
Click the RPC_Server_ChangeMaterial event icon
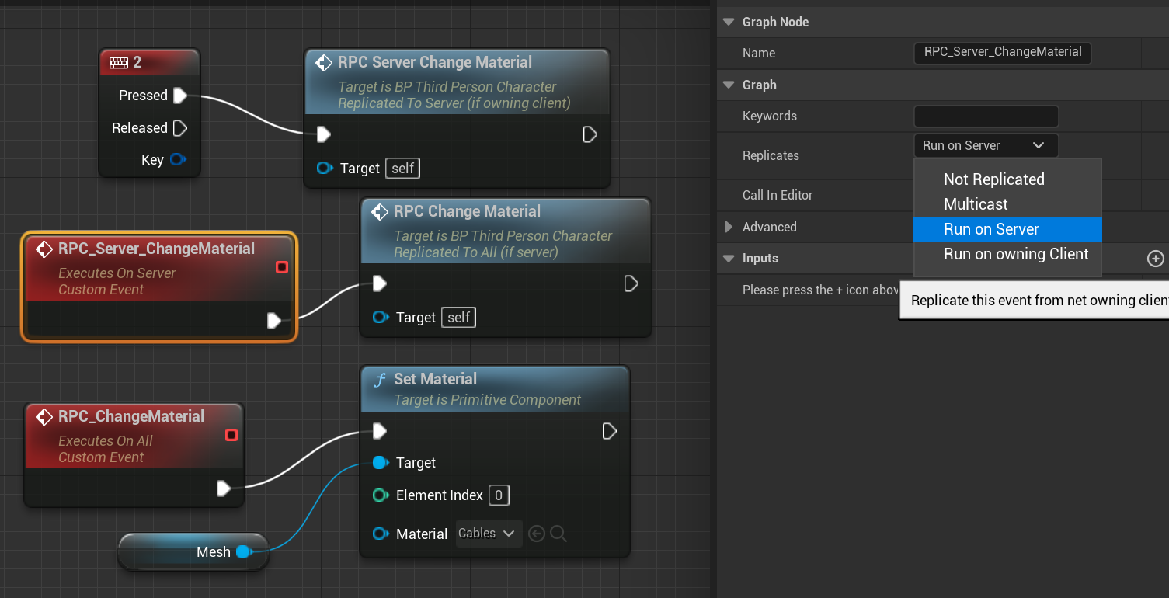click(44, 249)
